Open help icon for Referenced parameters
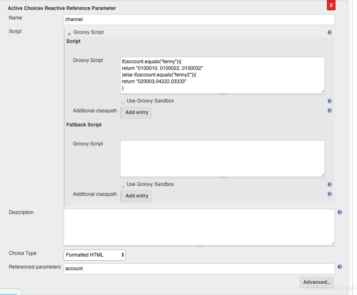Image resolution: width=357 pixels, height=295 pixels. point(340,267)
